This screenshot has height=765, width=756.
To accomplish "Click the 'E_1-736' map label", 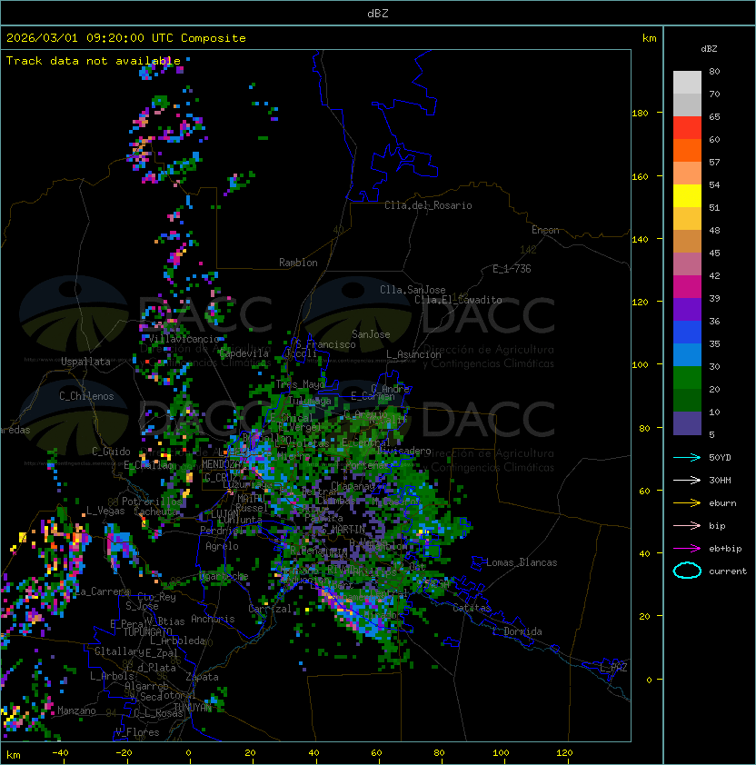I will tap(512, 269).
